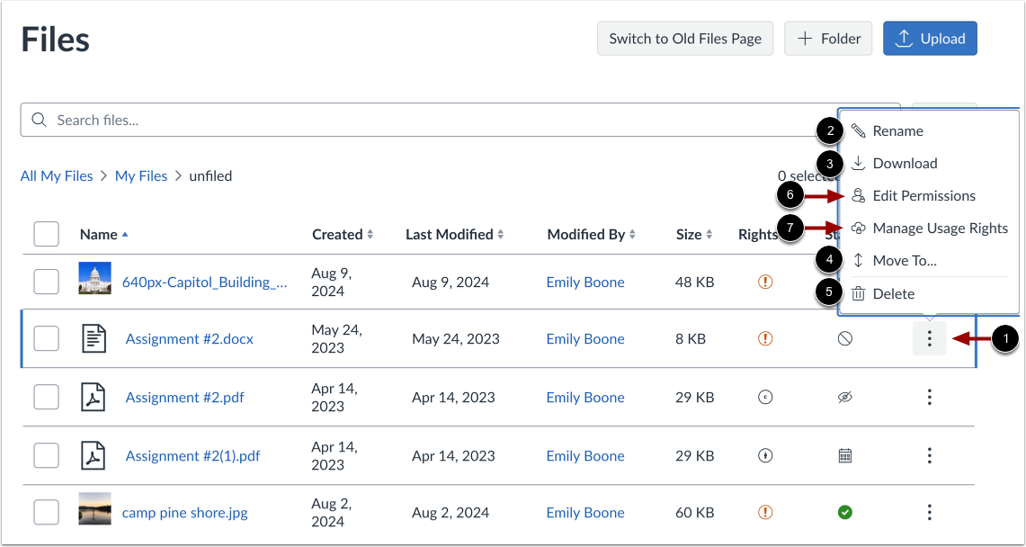Go to All My Files breadcrumb
Image resolution: width=1026 pixels, height=547 pixels.
(57, 176)
